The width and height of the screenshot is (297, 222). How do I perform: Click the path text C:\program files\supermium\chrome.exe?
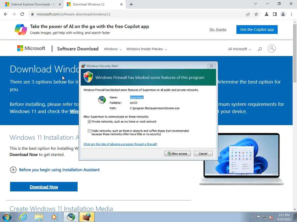pyautogui.click(x=155, y=108)
